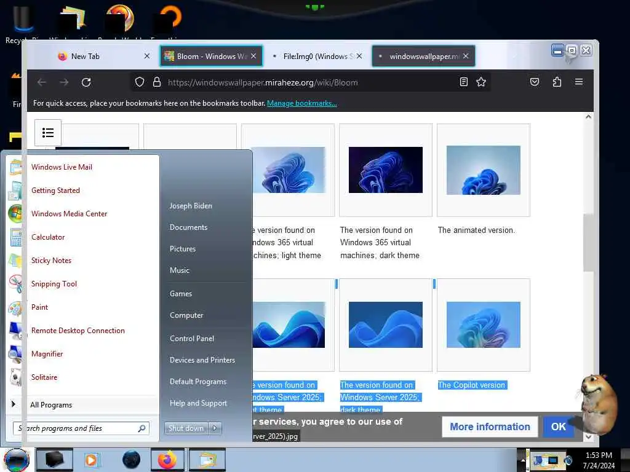Open the Firefox hamburger menu
This screenshot has height=472, width=630.
pyautogui.click(x=579, y=82)
